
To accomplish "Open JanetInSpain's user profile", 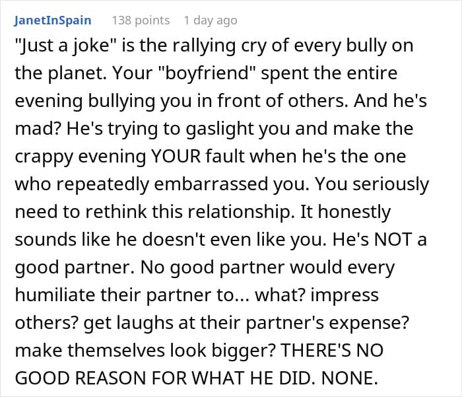I will (53, 20).
